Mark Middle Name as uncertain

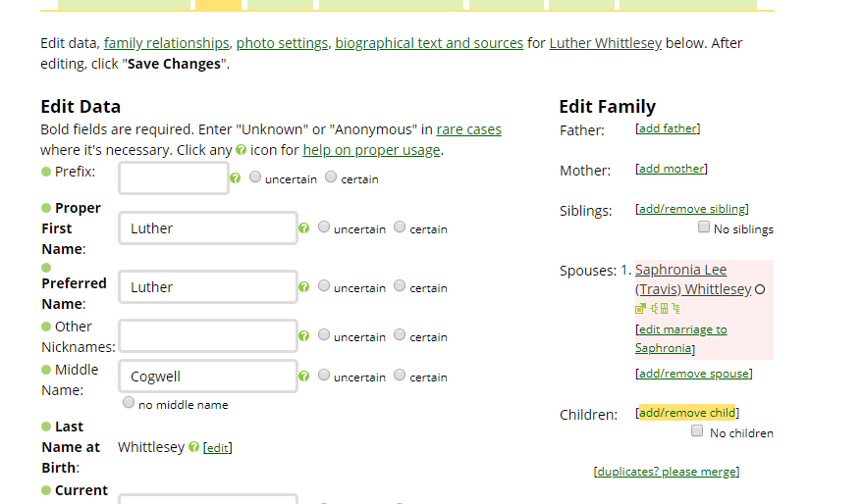324,375
